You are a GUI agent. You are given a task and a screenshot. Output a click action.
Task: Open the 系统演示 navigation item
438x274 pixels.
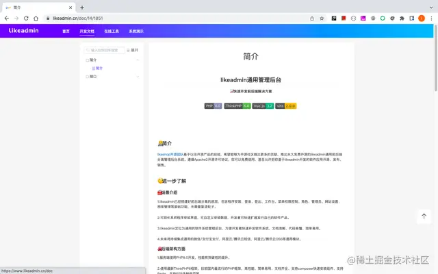136,31
